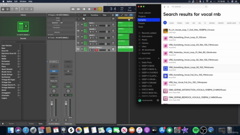Screen dimensions: 240x135
Task: Toggle the region Mute checkbox in inspector
Action: (61, 18)
